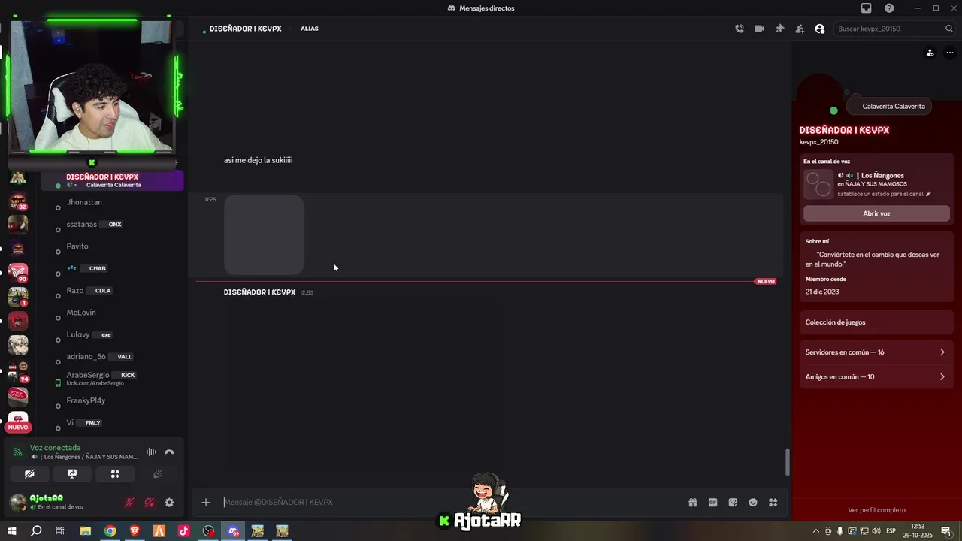Open the emoji picker
The image size is (962, 541).
[753, 503]
